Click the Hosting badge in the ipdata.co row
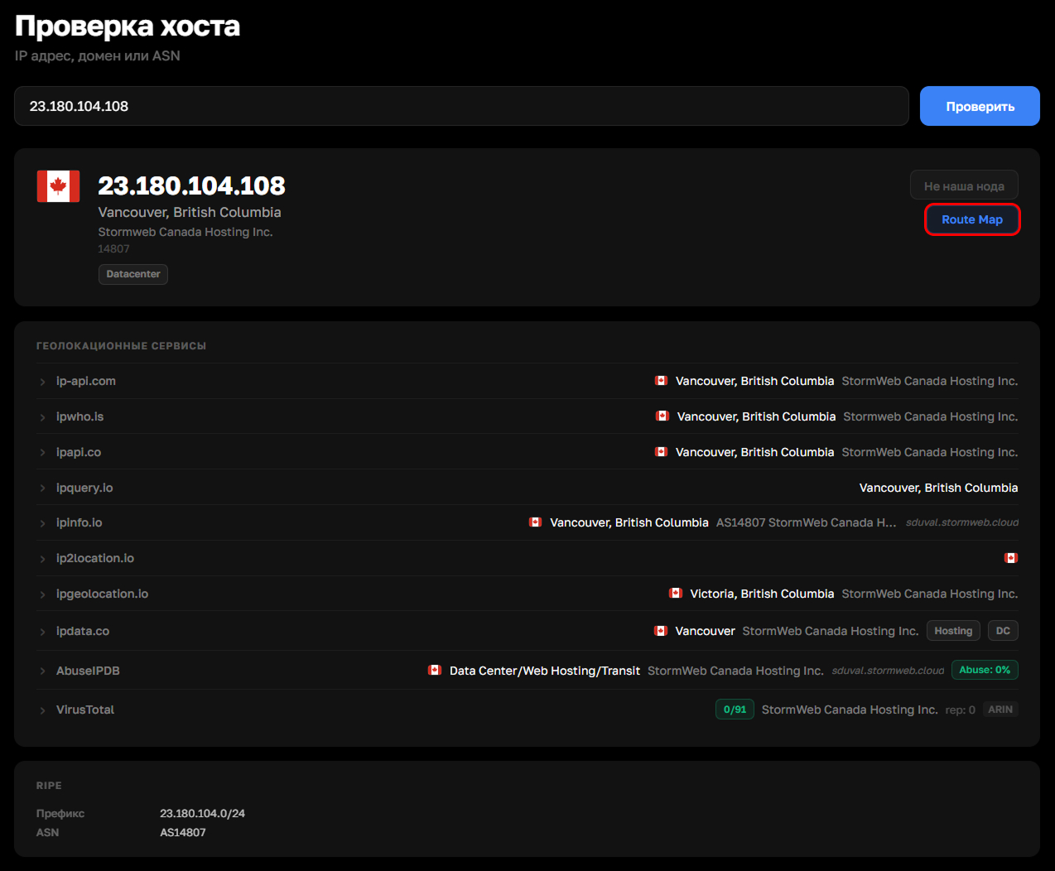Screen dimensions: 1055x871 pos(953,631)
